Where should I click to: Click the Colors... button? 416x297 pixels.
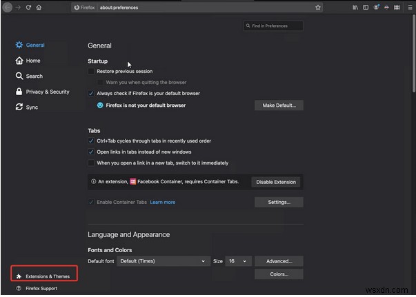tap(279, 274)
